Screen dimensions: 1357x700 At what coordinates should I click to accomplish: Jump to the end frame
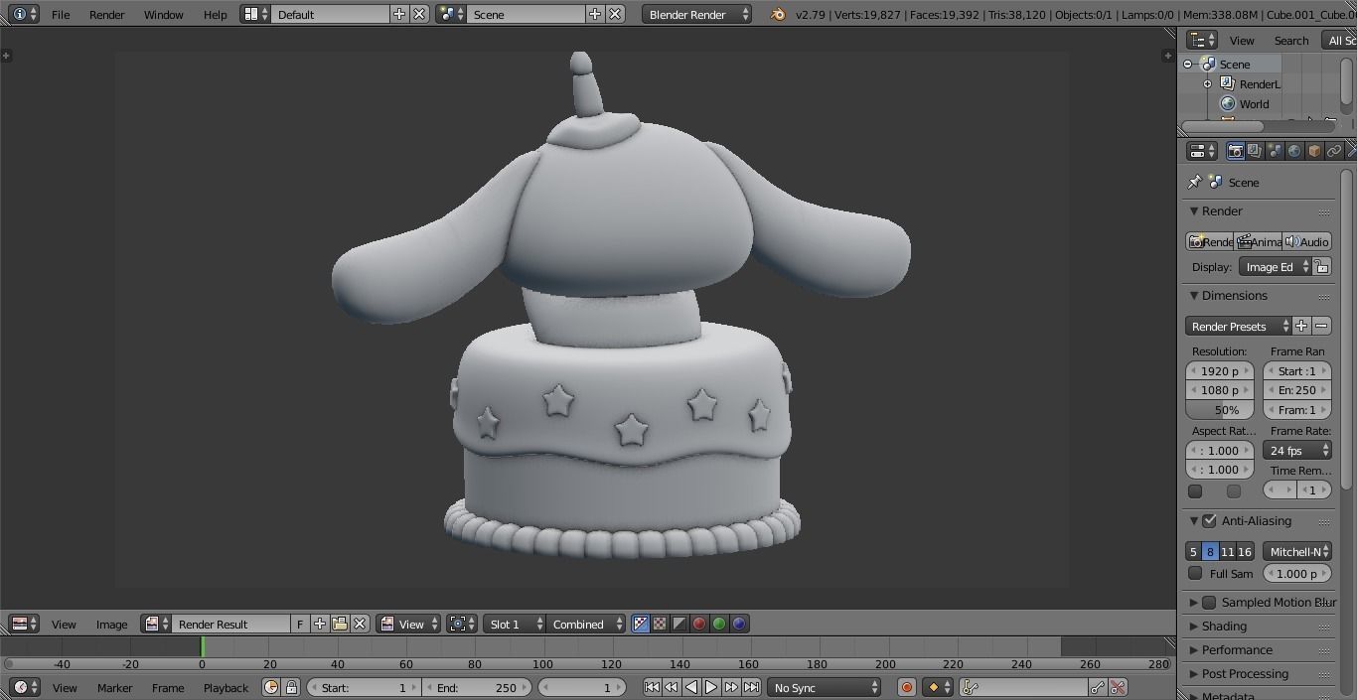click(751, 687)
